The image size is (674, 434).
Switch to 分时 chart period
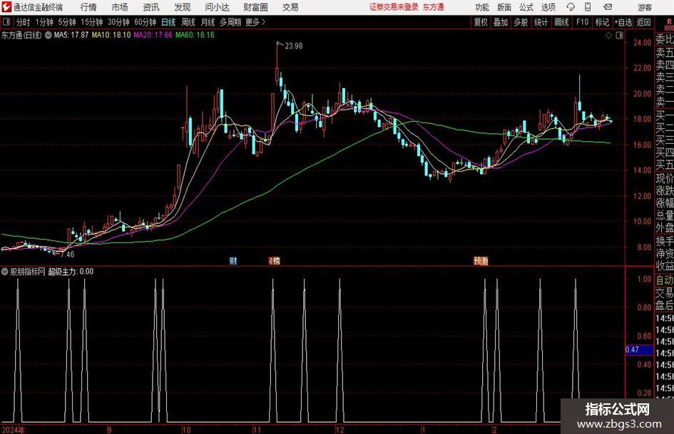pyautogui.click(x=24, y=22)
